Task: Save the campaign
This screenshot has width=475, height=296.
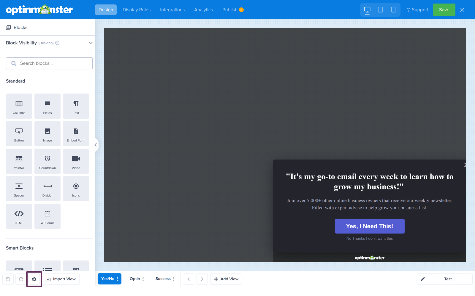Action: click(x=444, y=10)
